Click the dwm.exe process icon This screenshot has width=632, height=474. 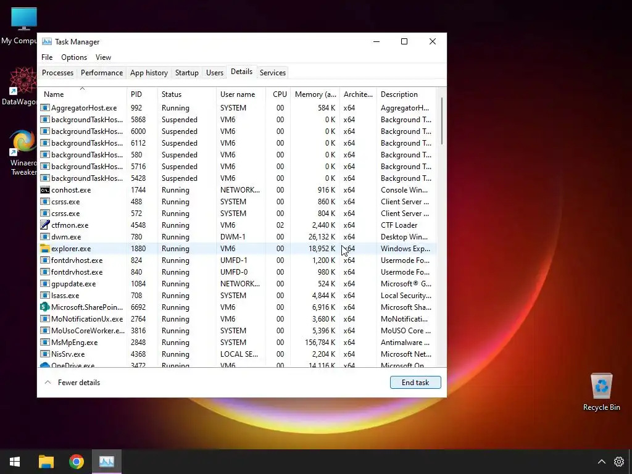(x=44, y=236)
